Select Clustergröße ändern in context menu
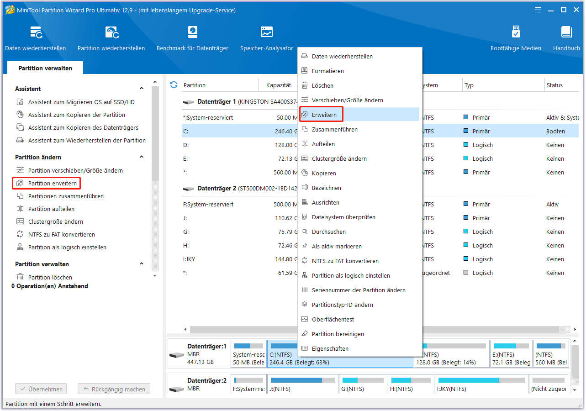586x411 pixels. [x=359, y=159]
